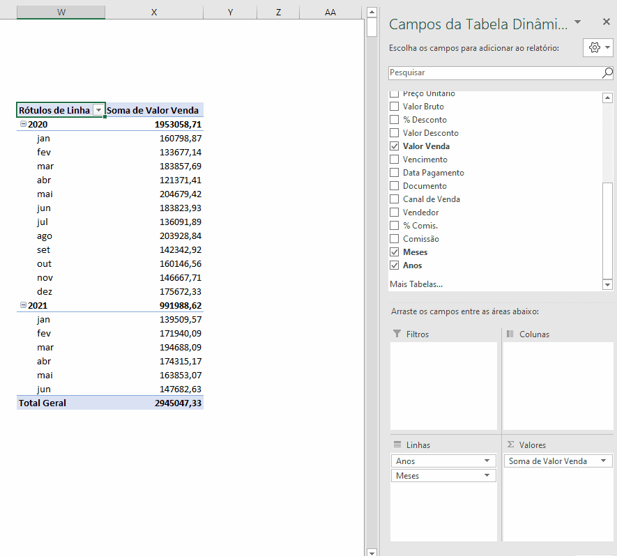The image size is (617, 556).
Task: Collapse the 2020 year group
Action: (23, 124)
